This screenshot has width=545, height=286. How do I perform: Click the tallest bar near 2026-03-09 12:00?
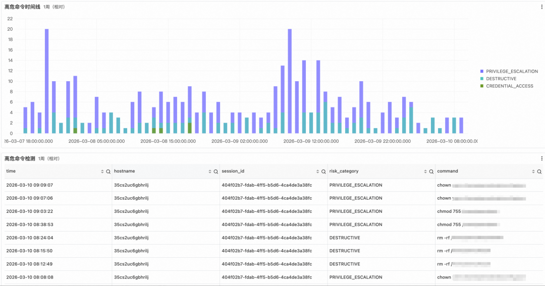click(290, 81)
